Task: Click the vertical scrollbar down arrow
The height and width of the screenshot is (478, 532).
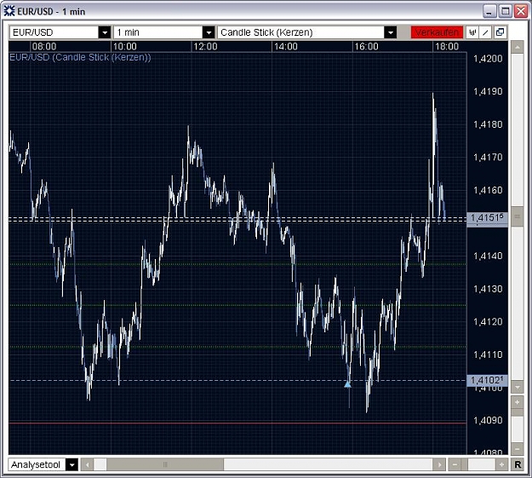Action: (517, 387)
